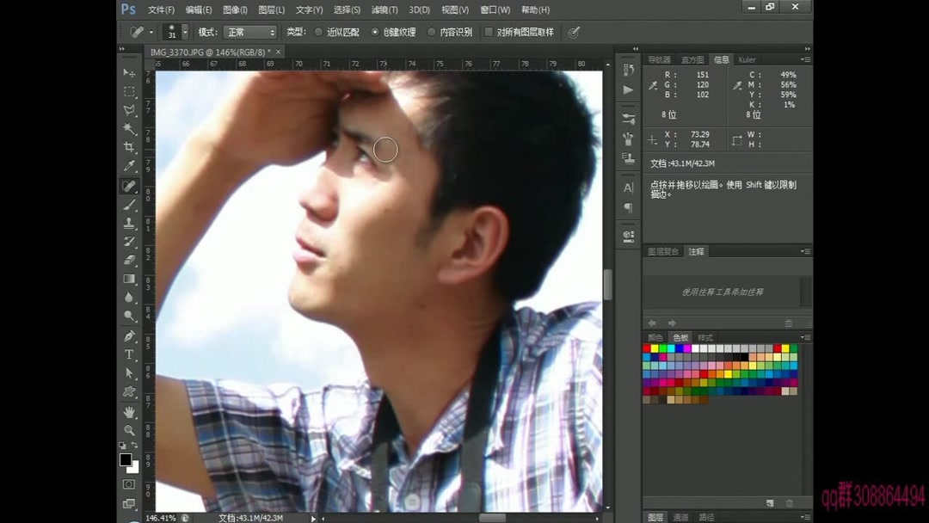Open the Actions panel play icon
This screenshot has width=929, height=523.
coord(627,91)
